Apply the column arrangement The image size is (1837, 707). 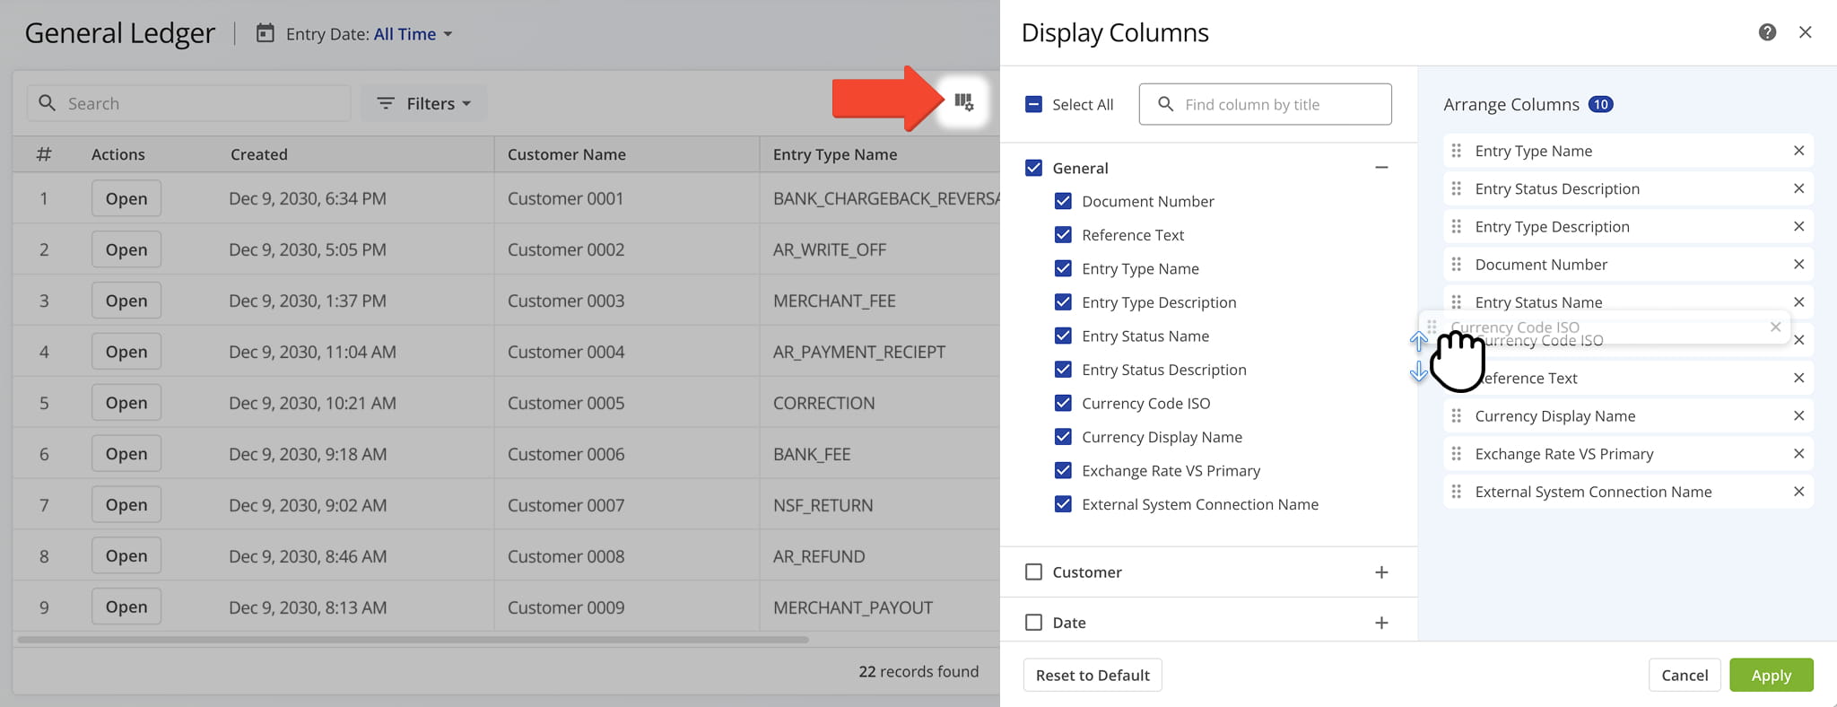(1772, 675)
